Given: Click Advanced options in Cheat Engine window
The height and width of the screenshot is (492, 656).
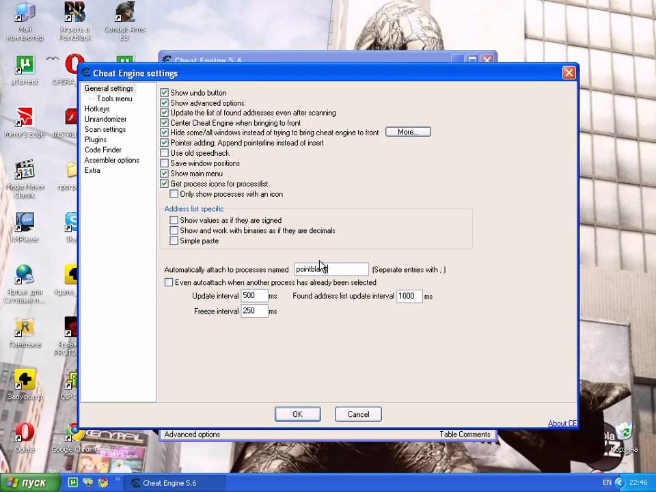Looking at the screenshot, I should [x=192, y=435].
